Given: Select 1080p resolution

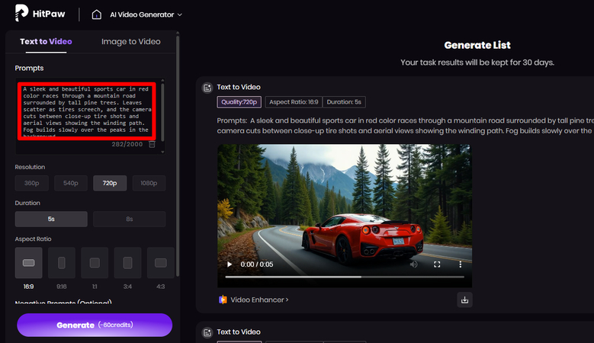Looking at the screenshot, I should point(149,183).
